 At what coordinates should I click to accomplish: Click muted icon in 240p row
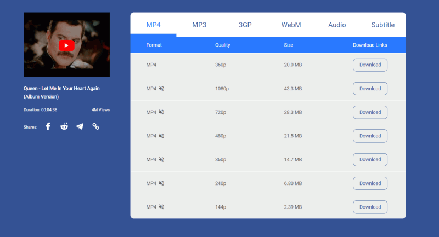[161, 183]
